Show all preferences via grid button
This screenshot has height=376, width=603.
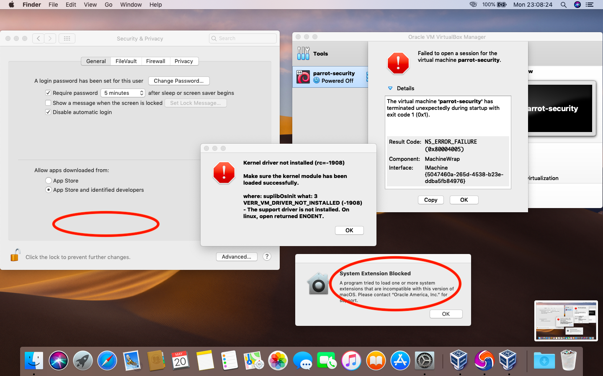pyautogui.click(x=67, y=38)
